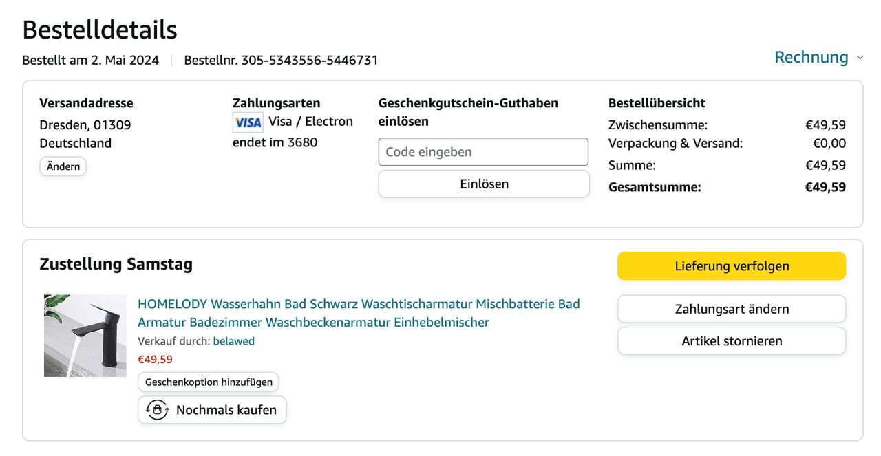Click the circular reorder icon beside Nochmals kaufen
The width and height of the screenshot is (881, 456).
[157, 410]
